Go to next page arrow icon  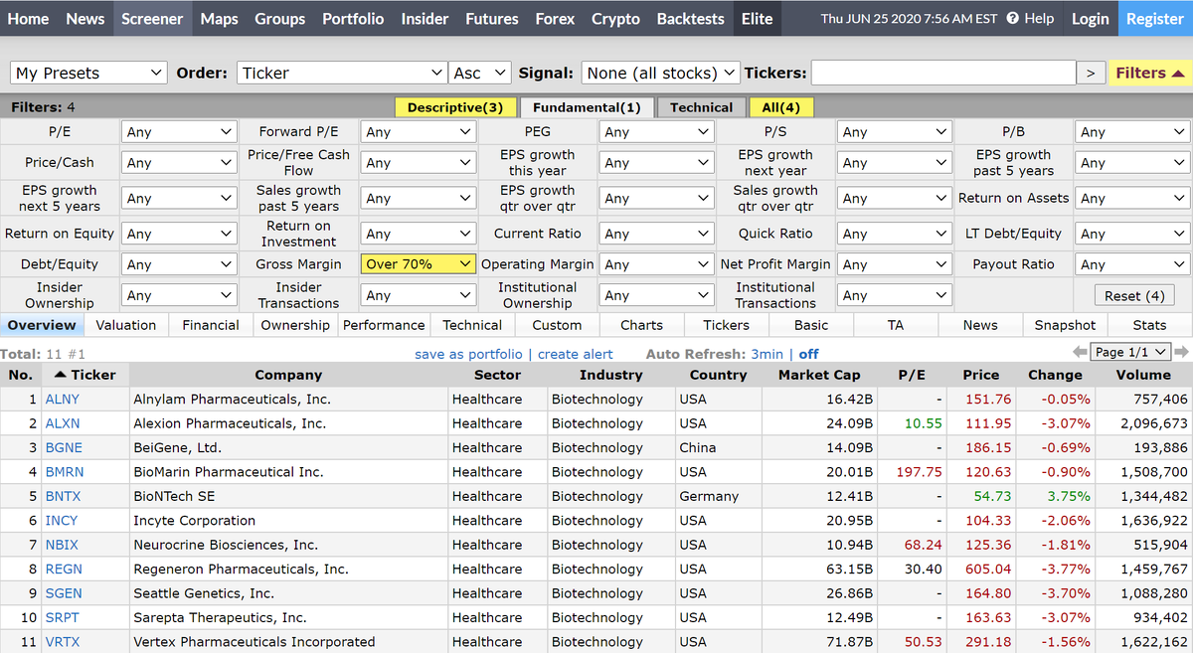coord(1183,353)
